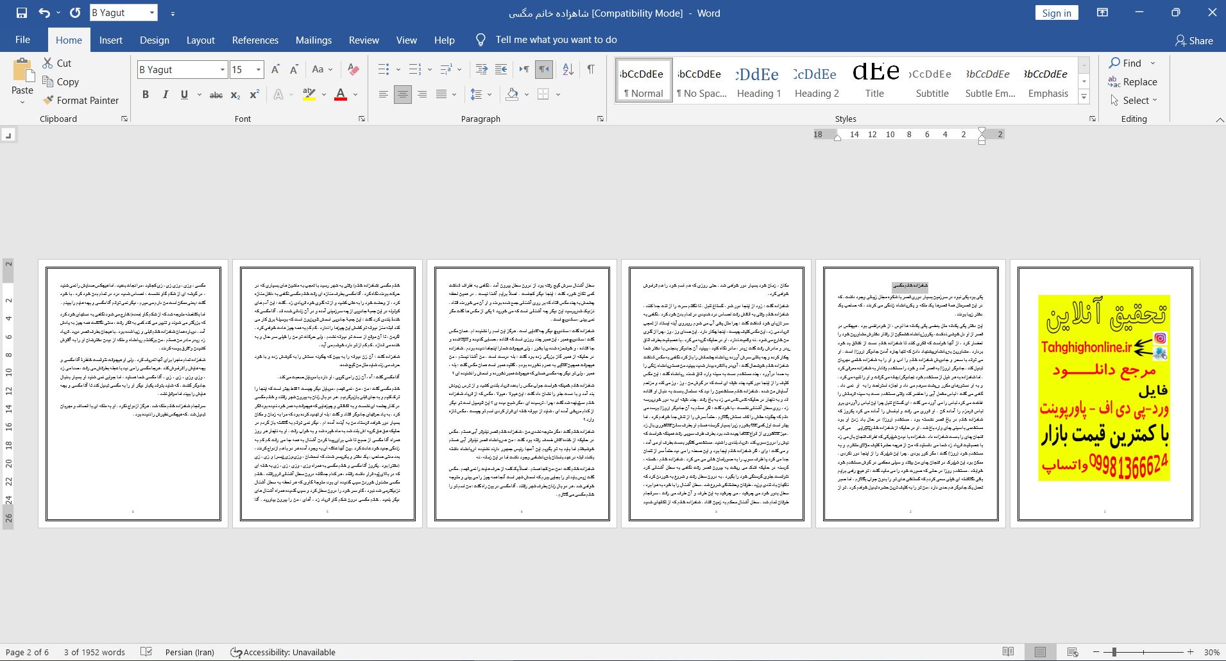Click the Share button
Image resolution: width=1226 pixels, height=661 pixels.
pos(1194,40)
